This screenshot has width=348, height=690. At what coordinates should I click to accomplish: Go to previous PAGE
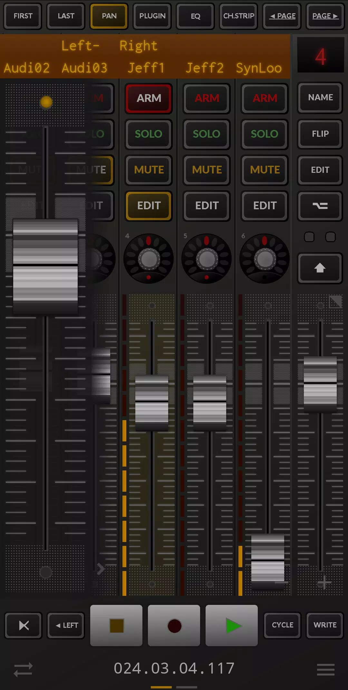[x=282, y=16]
